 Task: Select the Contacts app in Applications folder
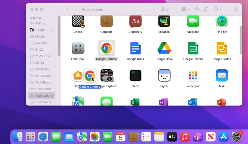107,22
